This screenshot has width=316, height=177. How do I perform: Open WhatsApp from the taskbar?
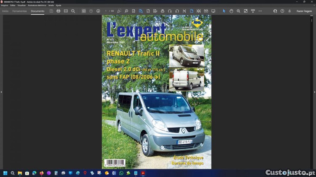coord(121,173)
